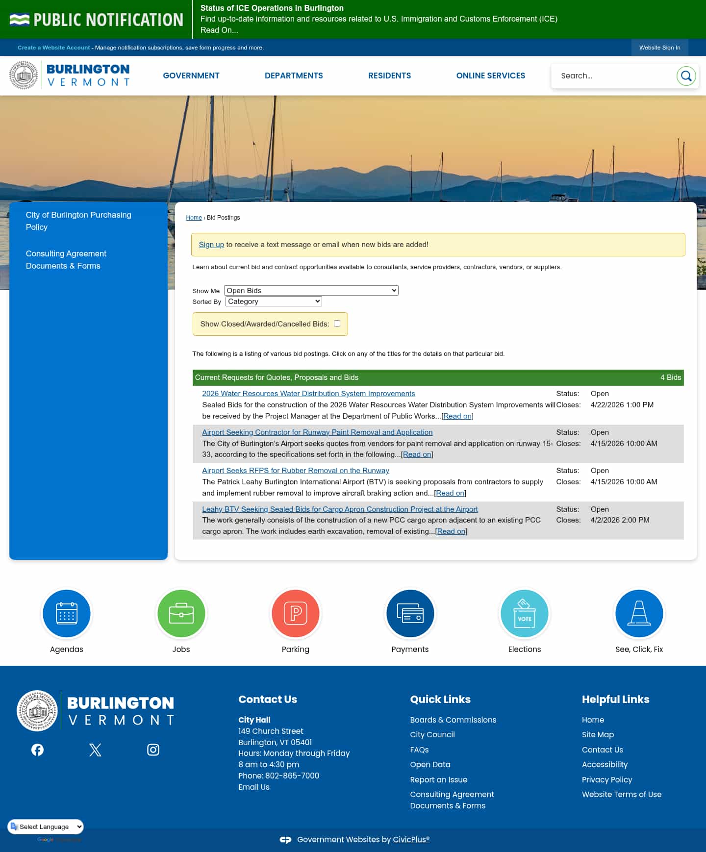Open the Select Language dropdown

(46, 827)
